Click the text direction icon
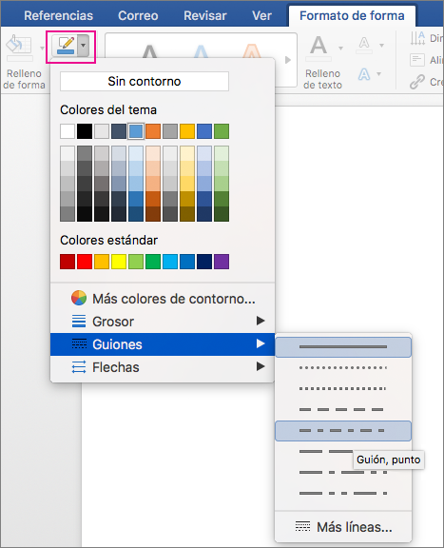 tap(417, 38)
